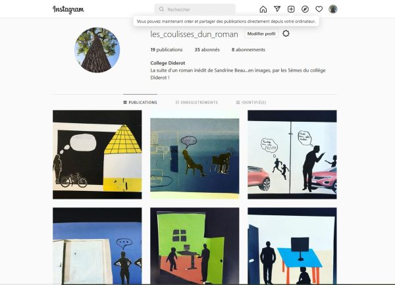Open the Explore compass icon
The height and width of the screenshot is (285, 395).
point(305,9)
